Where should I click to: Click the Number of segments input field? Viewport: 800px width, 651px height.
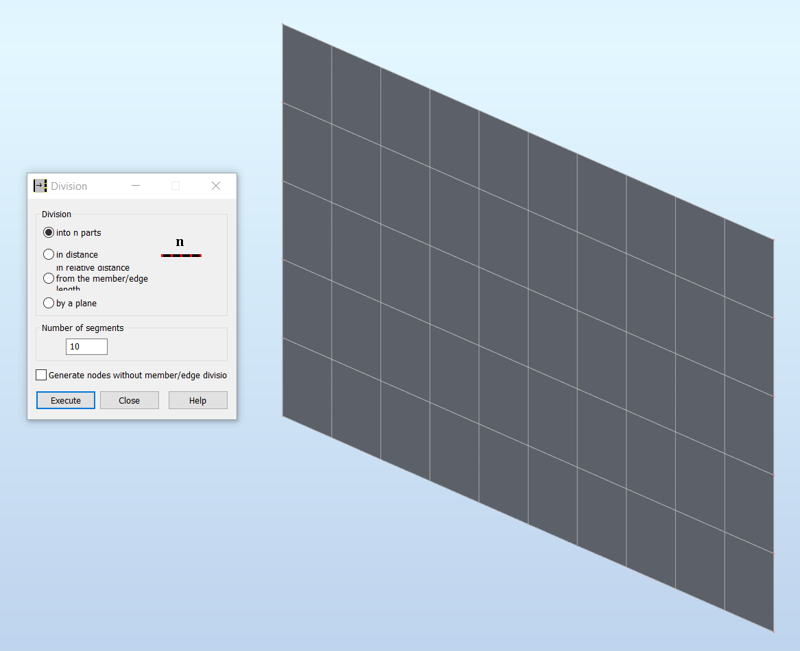[x=86, y=346]
